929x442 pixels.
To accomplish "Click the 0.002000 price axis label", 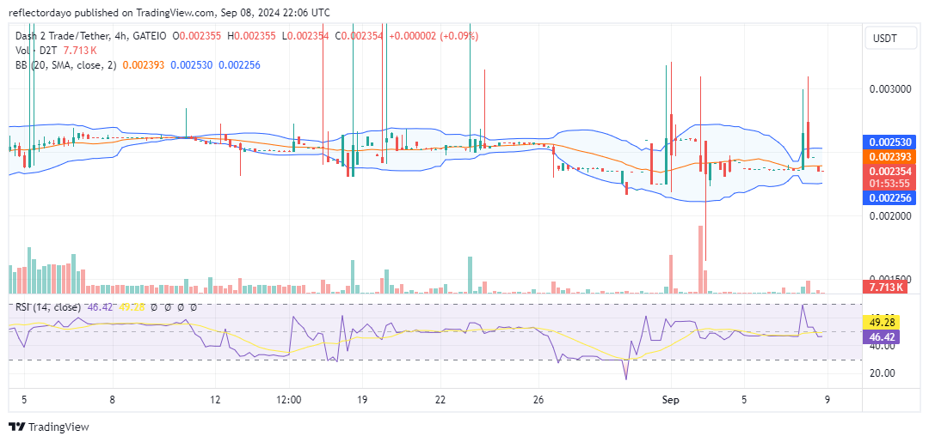I will pyautogui.click(x=889, y=216).
